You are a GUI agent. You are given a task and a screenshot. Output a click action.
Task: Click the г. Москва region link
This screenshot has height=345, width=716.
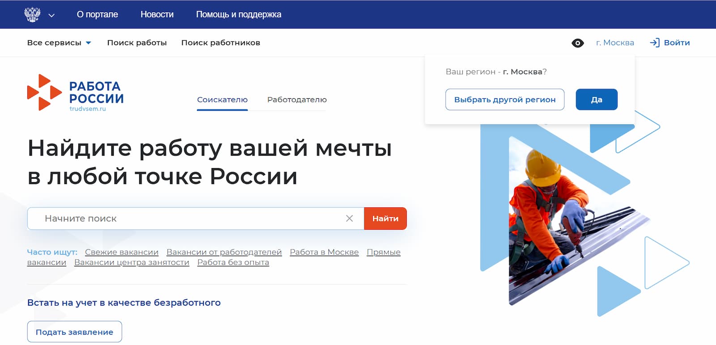click(x=615, y=43)
